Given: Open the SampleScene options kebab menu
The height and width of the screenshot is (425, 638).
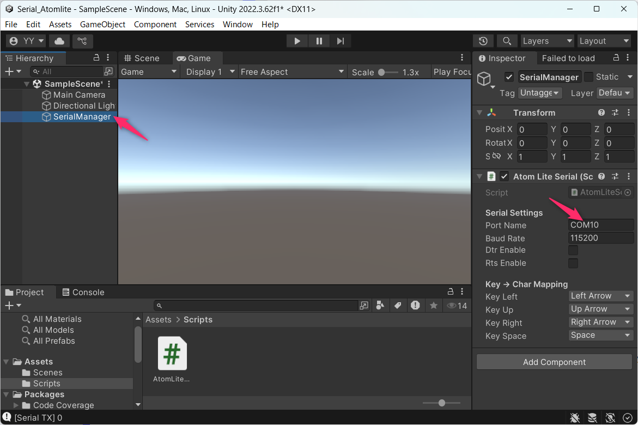Looking at the screenshot, I should coord(109,84).
